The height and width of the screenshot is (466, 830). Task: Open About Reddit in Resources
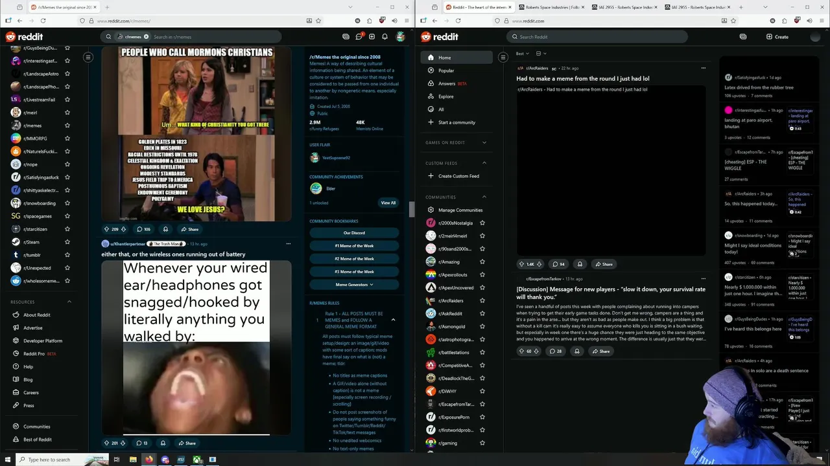pyautogui.click(x=36, y=315)
